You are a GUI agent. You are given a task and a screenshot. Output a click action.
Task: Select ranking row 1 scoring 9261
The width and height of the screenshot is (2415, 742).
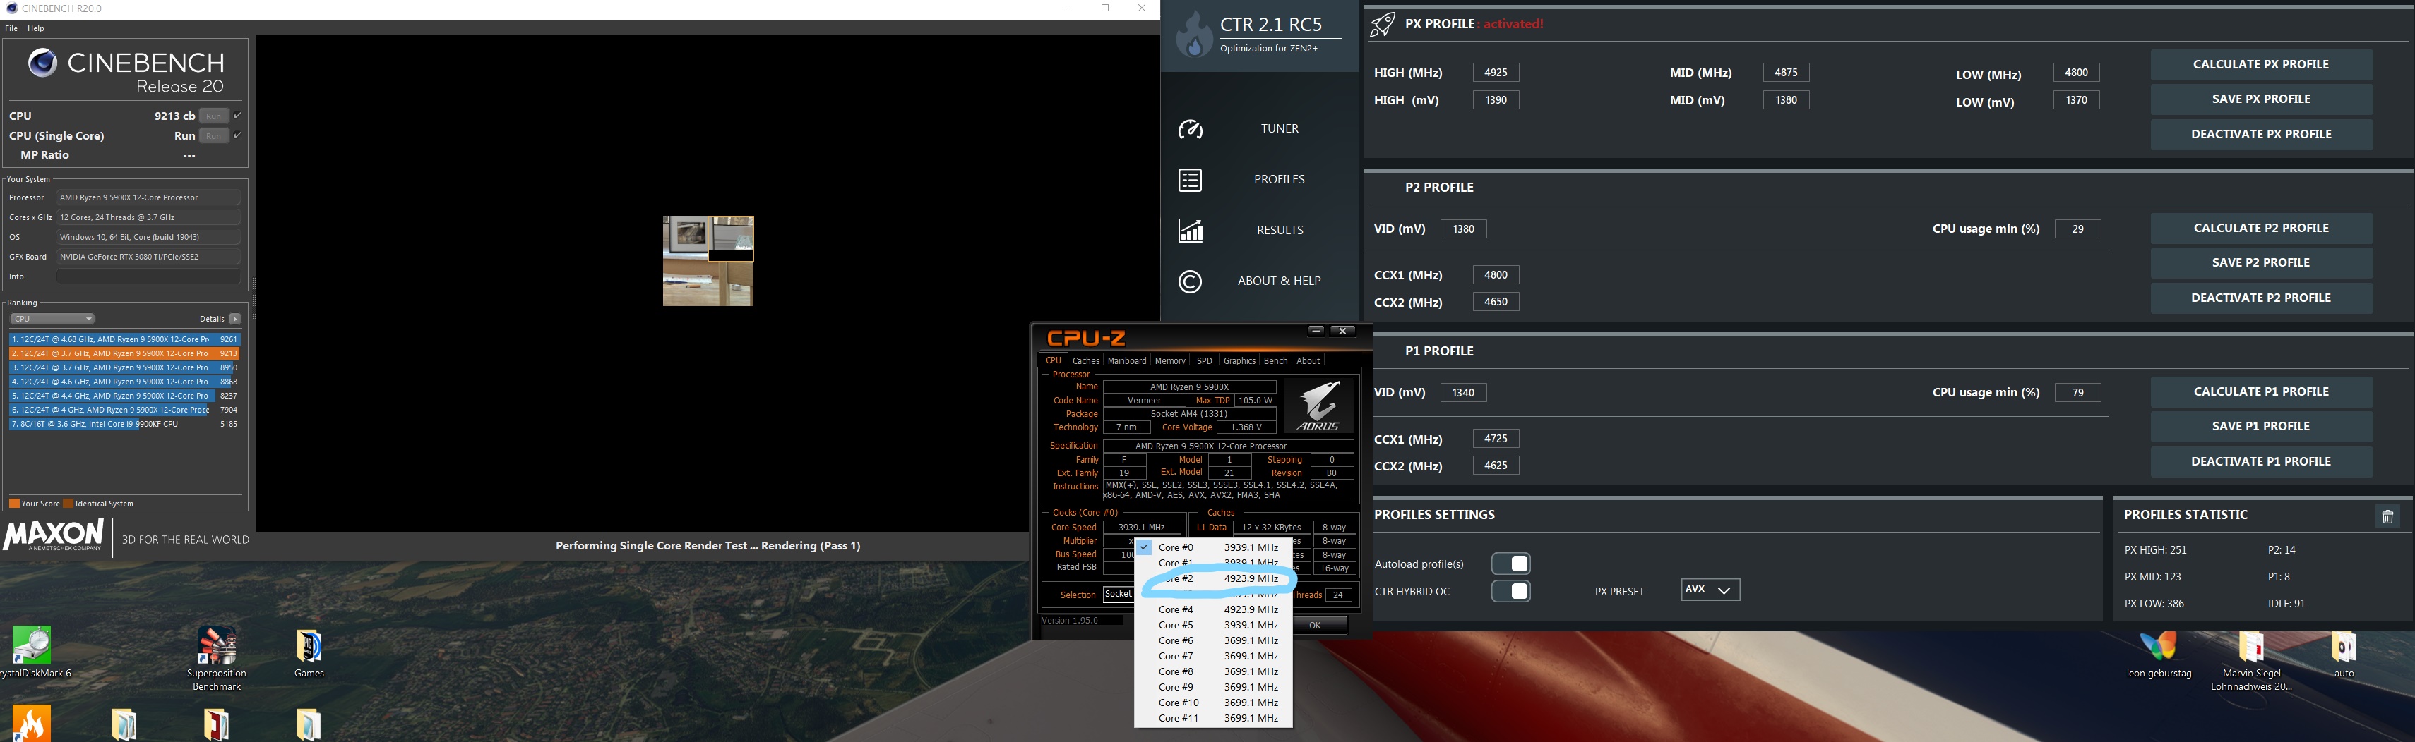[124, 339]
